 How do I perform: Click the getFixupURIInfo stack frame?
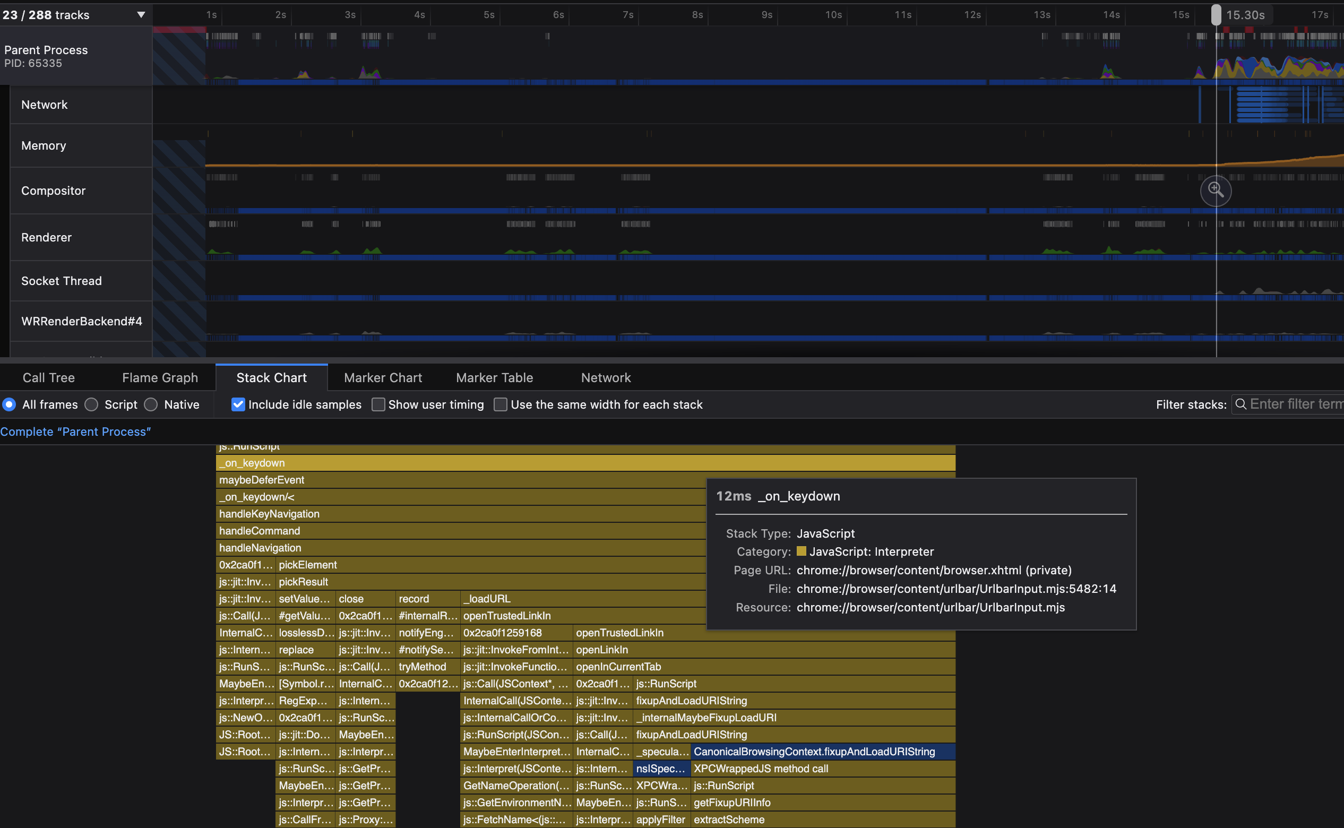coord(823,803)
